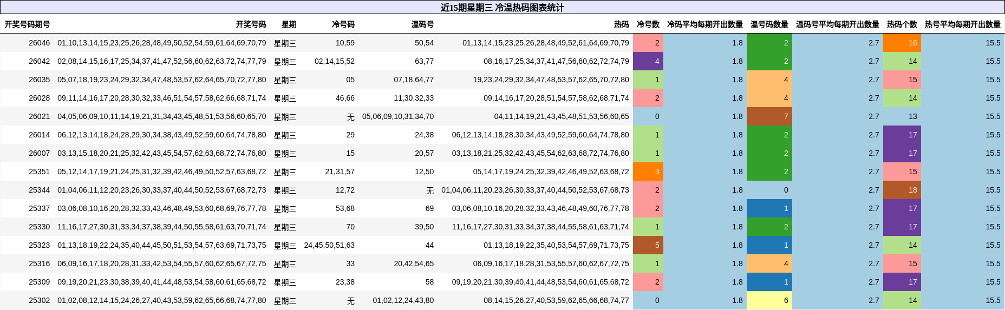This screenshot has height=310, width=1005.
Task: Click warm numbers cell 01,02,12,24,43,80
Action: [x=403, y=300]
